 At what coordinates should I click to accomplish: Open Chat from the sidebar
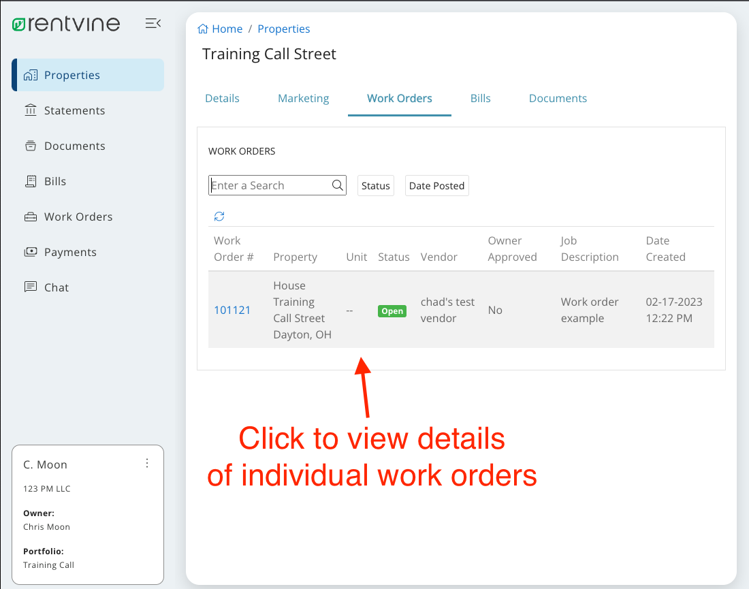(x=57, y=287)
